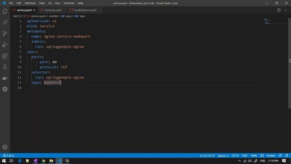Open notifications sync icon in status bar
This screenshot has height=164, width=291.
pos(286,155)
